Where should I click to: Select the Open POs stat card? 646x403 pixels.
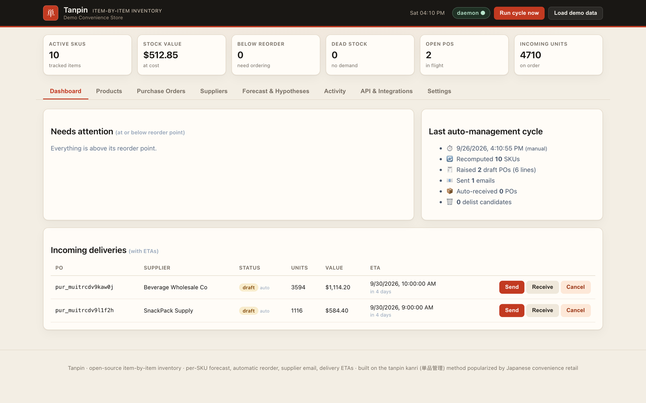pos(464,55)
